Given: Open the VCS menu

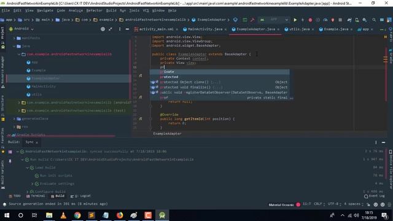Looking at the screenshot, I should 146,10.
